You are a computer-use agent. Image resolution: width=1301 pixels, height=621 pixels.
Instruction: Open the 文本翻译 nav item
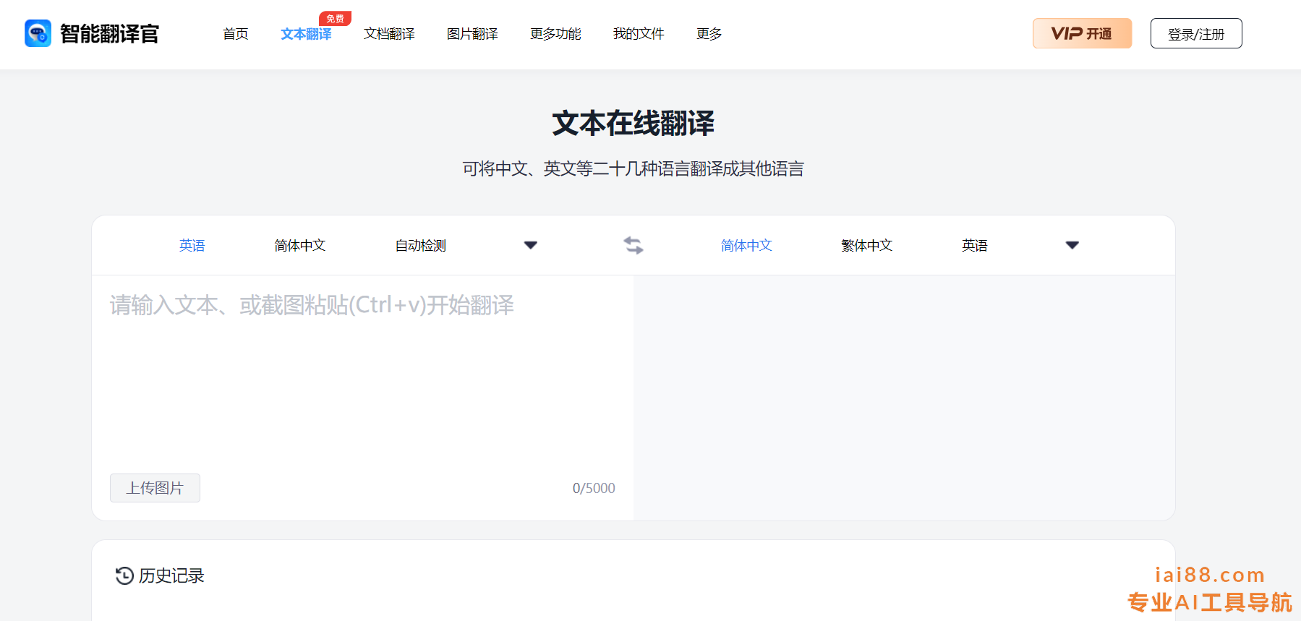[306, 34]
